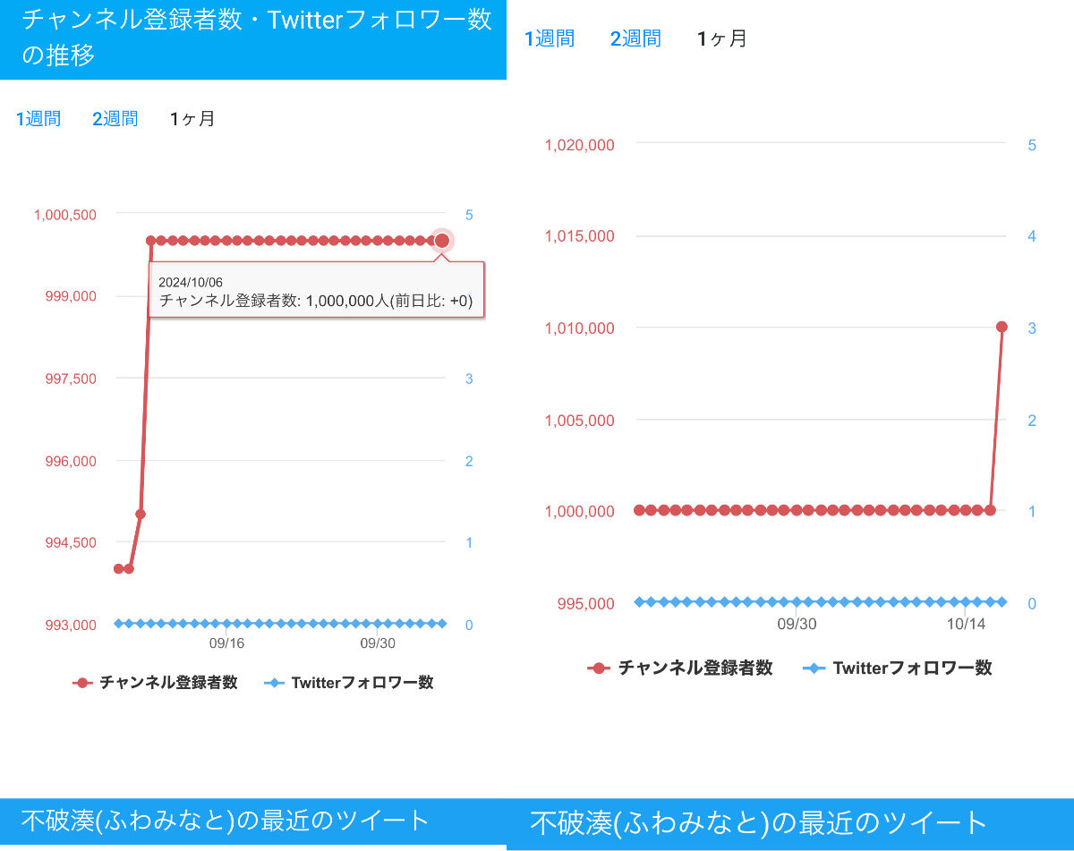1074x851 pixels.
Task: Switch right chart to 1週間 range
Action: click(x=550, y=38)
